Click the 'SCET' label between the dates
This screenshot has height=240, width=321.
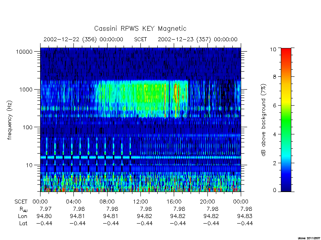tap(140, 39)
